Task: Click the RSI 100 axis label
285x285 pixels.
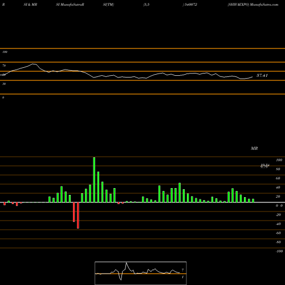Action: [x=5, y=52]
